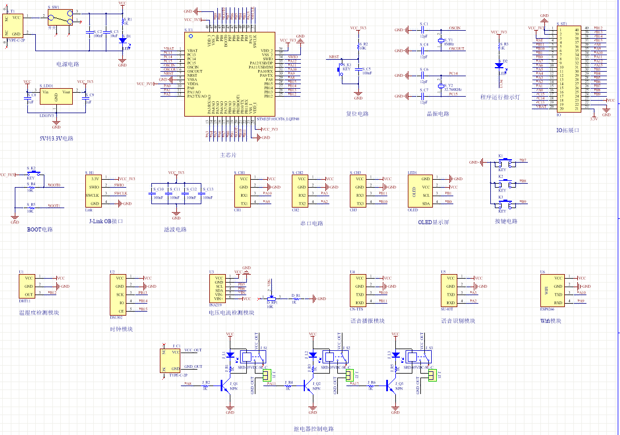Screen dimensions: 620x435
Task: Click the J_Q3 NPN transistor symbol
Action: 391,386
